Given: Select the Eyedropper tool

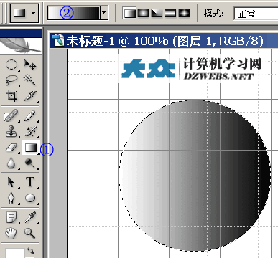Looking at the screenshot, I should [30, 217].
